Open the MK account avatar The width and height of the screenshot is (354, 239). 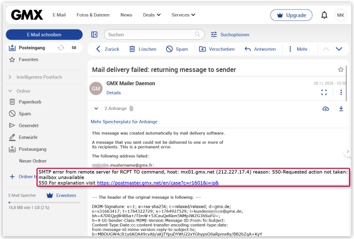340,15
